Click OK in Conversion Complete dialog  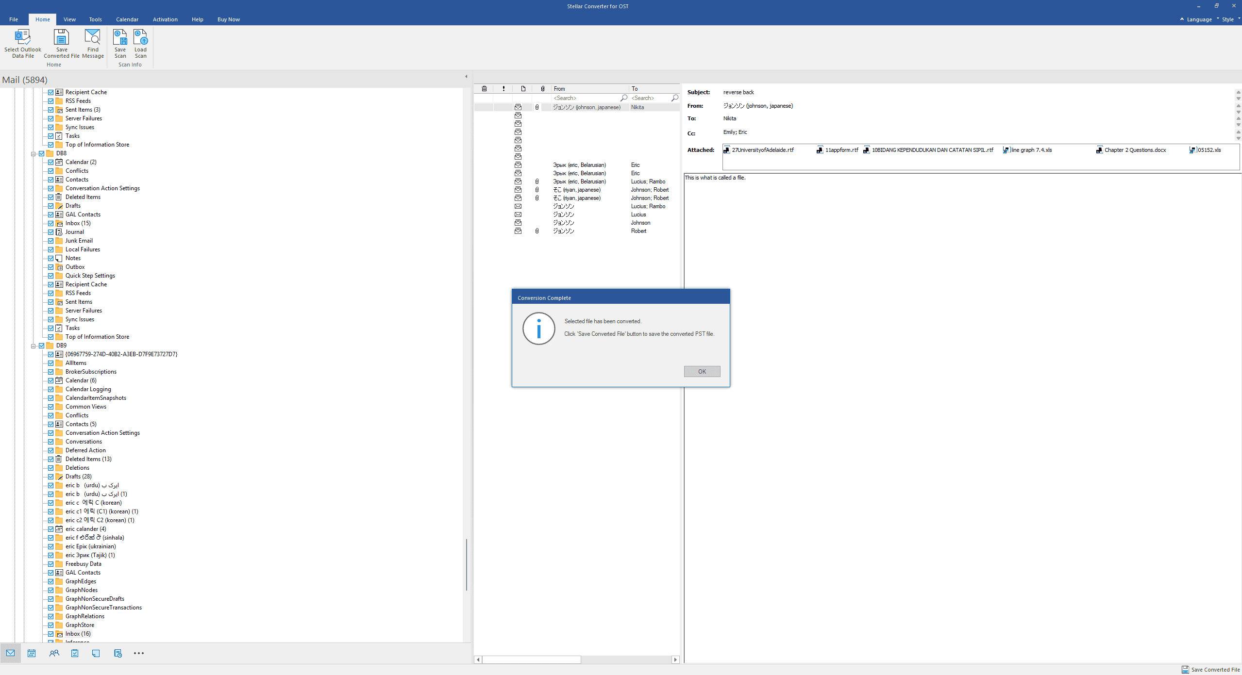click(x=702, y=371)
